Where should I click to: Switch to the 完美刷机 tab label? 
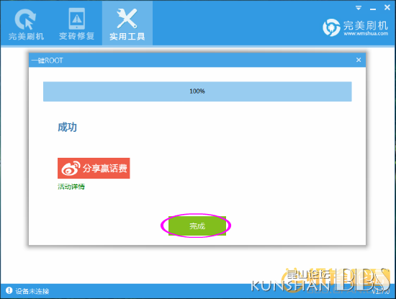tap(26, 36)
